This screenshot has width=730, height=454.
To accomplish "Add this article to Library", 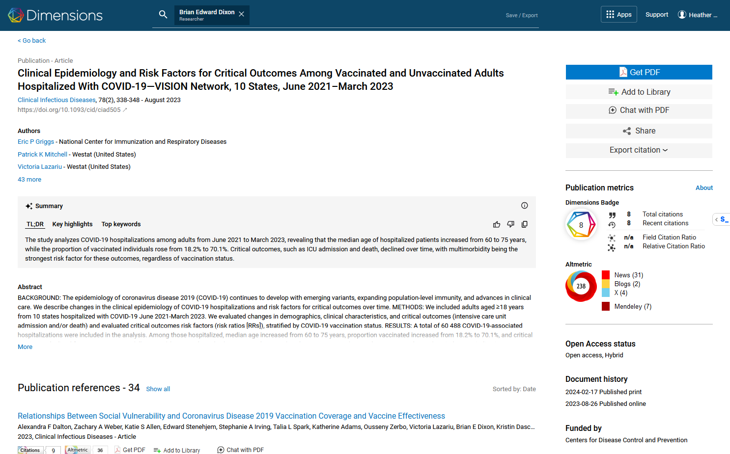I will pos(639,92).
